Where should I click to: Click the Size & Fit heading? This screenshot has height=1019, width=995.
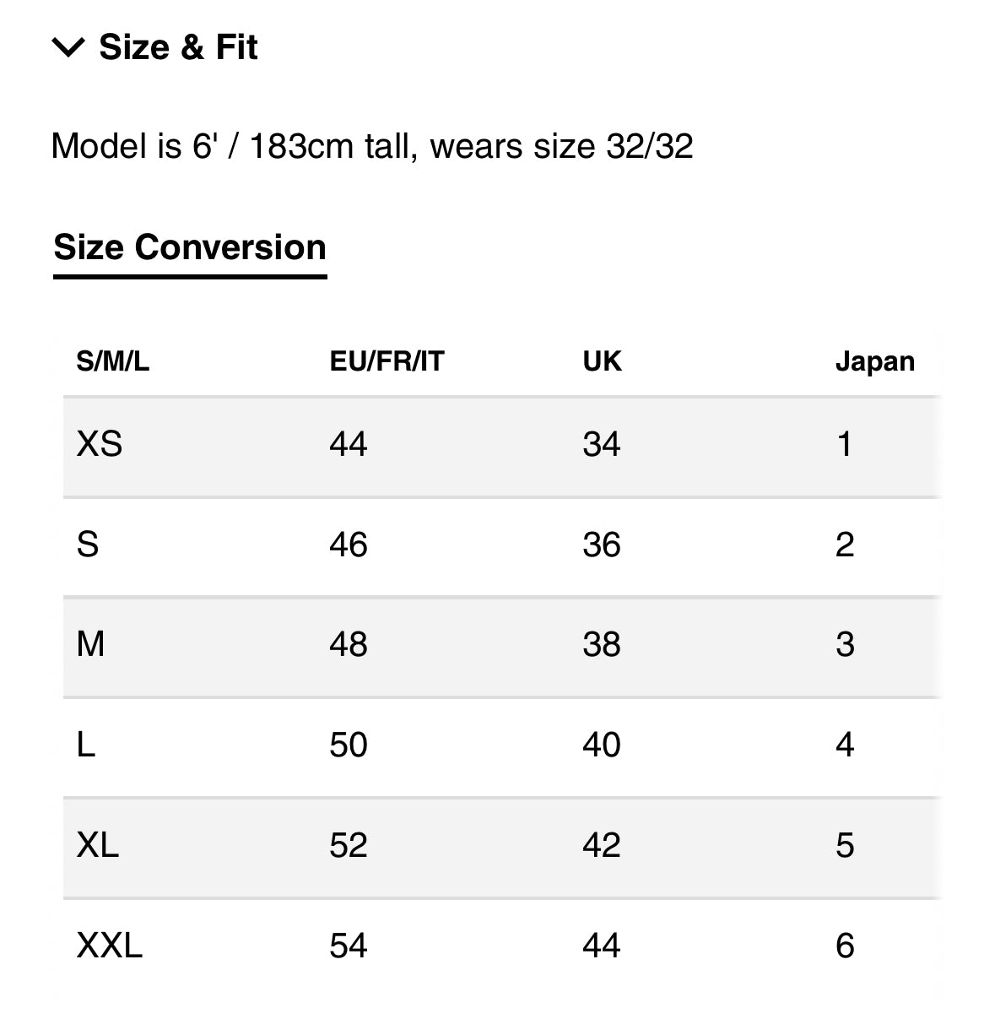point(178,47)
